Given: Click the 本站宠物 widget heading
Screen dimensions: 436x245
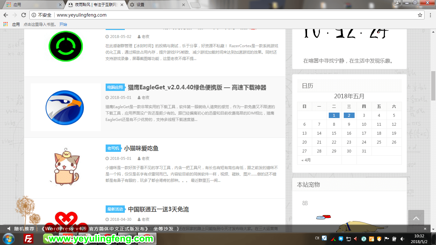Looking at the screenshot, I should (308, 185).
